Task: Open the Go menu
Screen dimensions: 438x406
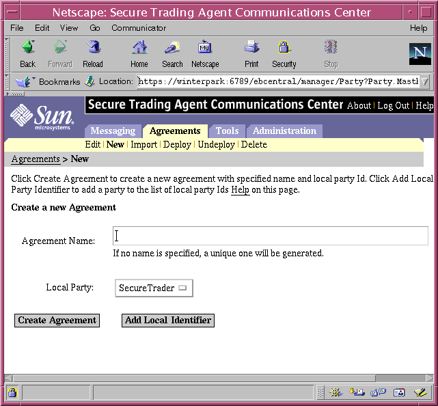Action: (95, 28)
